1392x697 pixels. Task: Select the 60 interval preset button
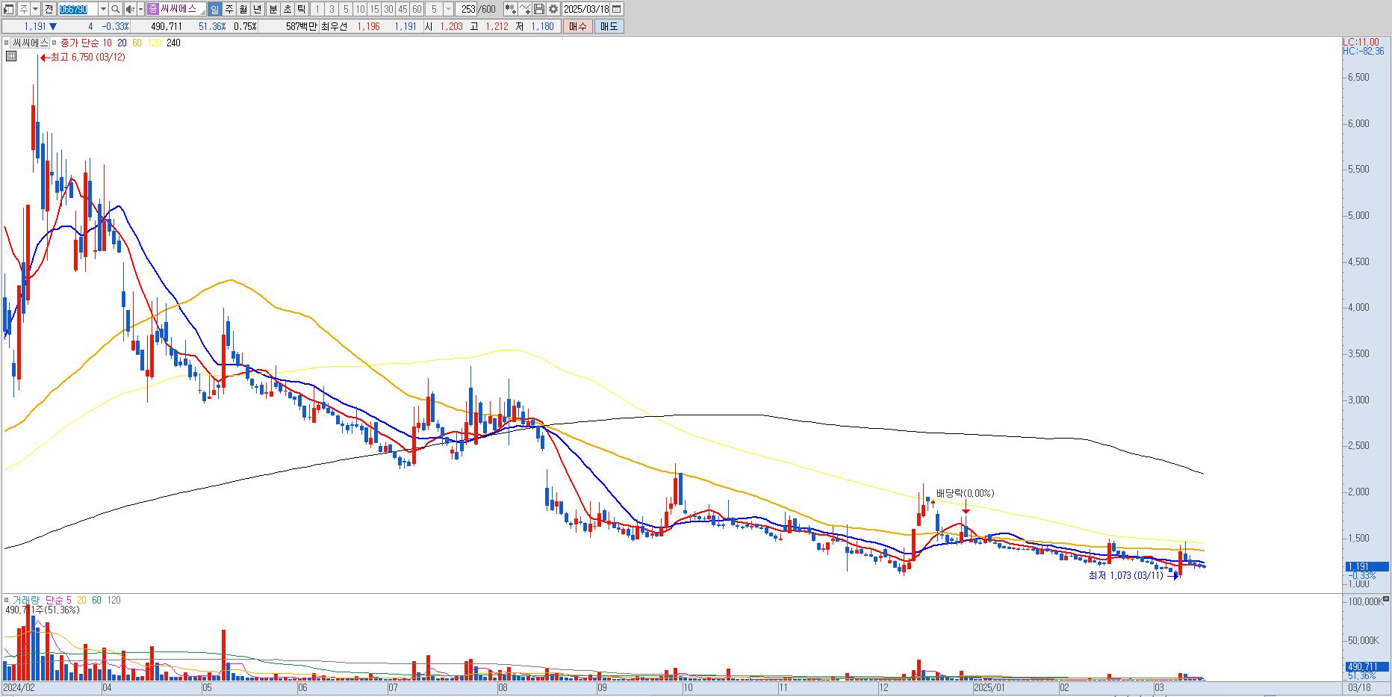pyautogui.click(x=417, y=9)
